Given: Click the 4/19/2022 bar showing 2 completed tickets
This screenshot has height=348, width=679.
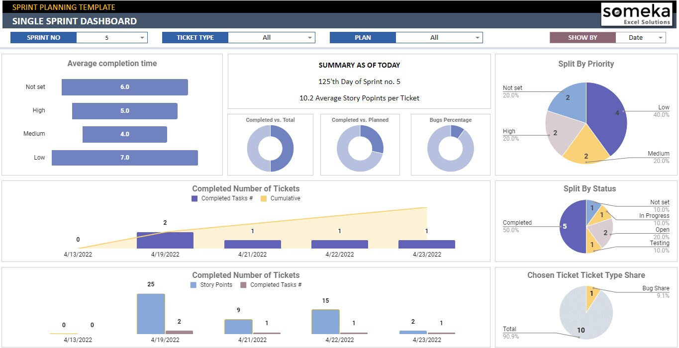Looking at the screenshot, I should coord(164,239).
